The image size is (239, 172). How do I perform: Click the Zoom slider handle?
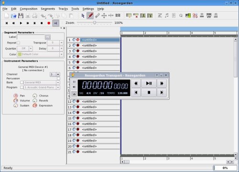tap(95, 23)
